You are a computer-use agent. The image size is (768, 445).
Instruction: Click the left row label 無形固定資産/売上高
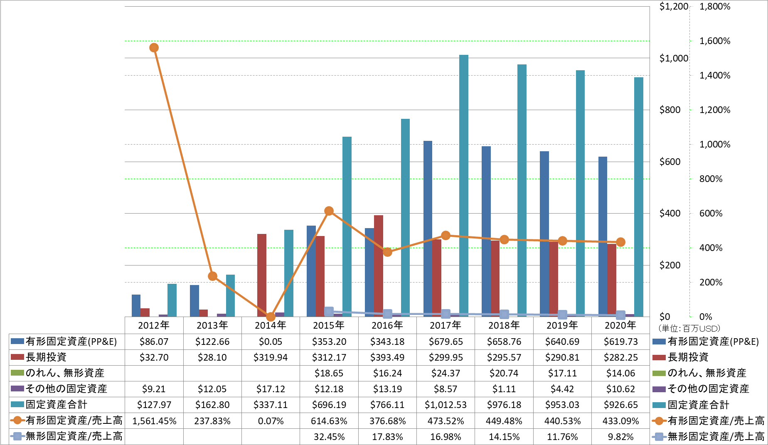[x=74, y=436]
